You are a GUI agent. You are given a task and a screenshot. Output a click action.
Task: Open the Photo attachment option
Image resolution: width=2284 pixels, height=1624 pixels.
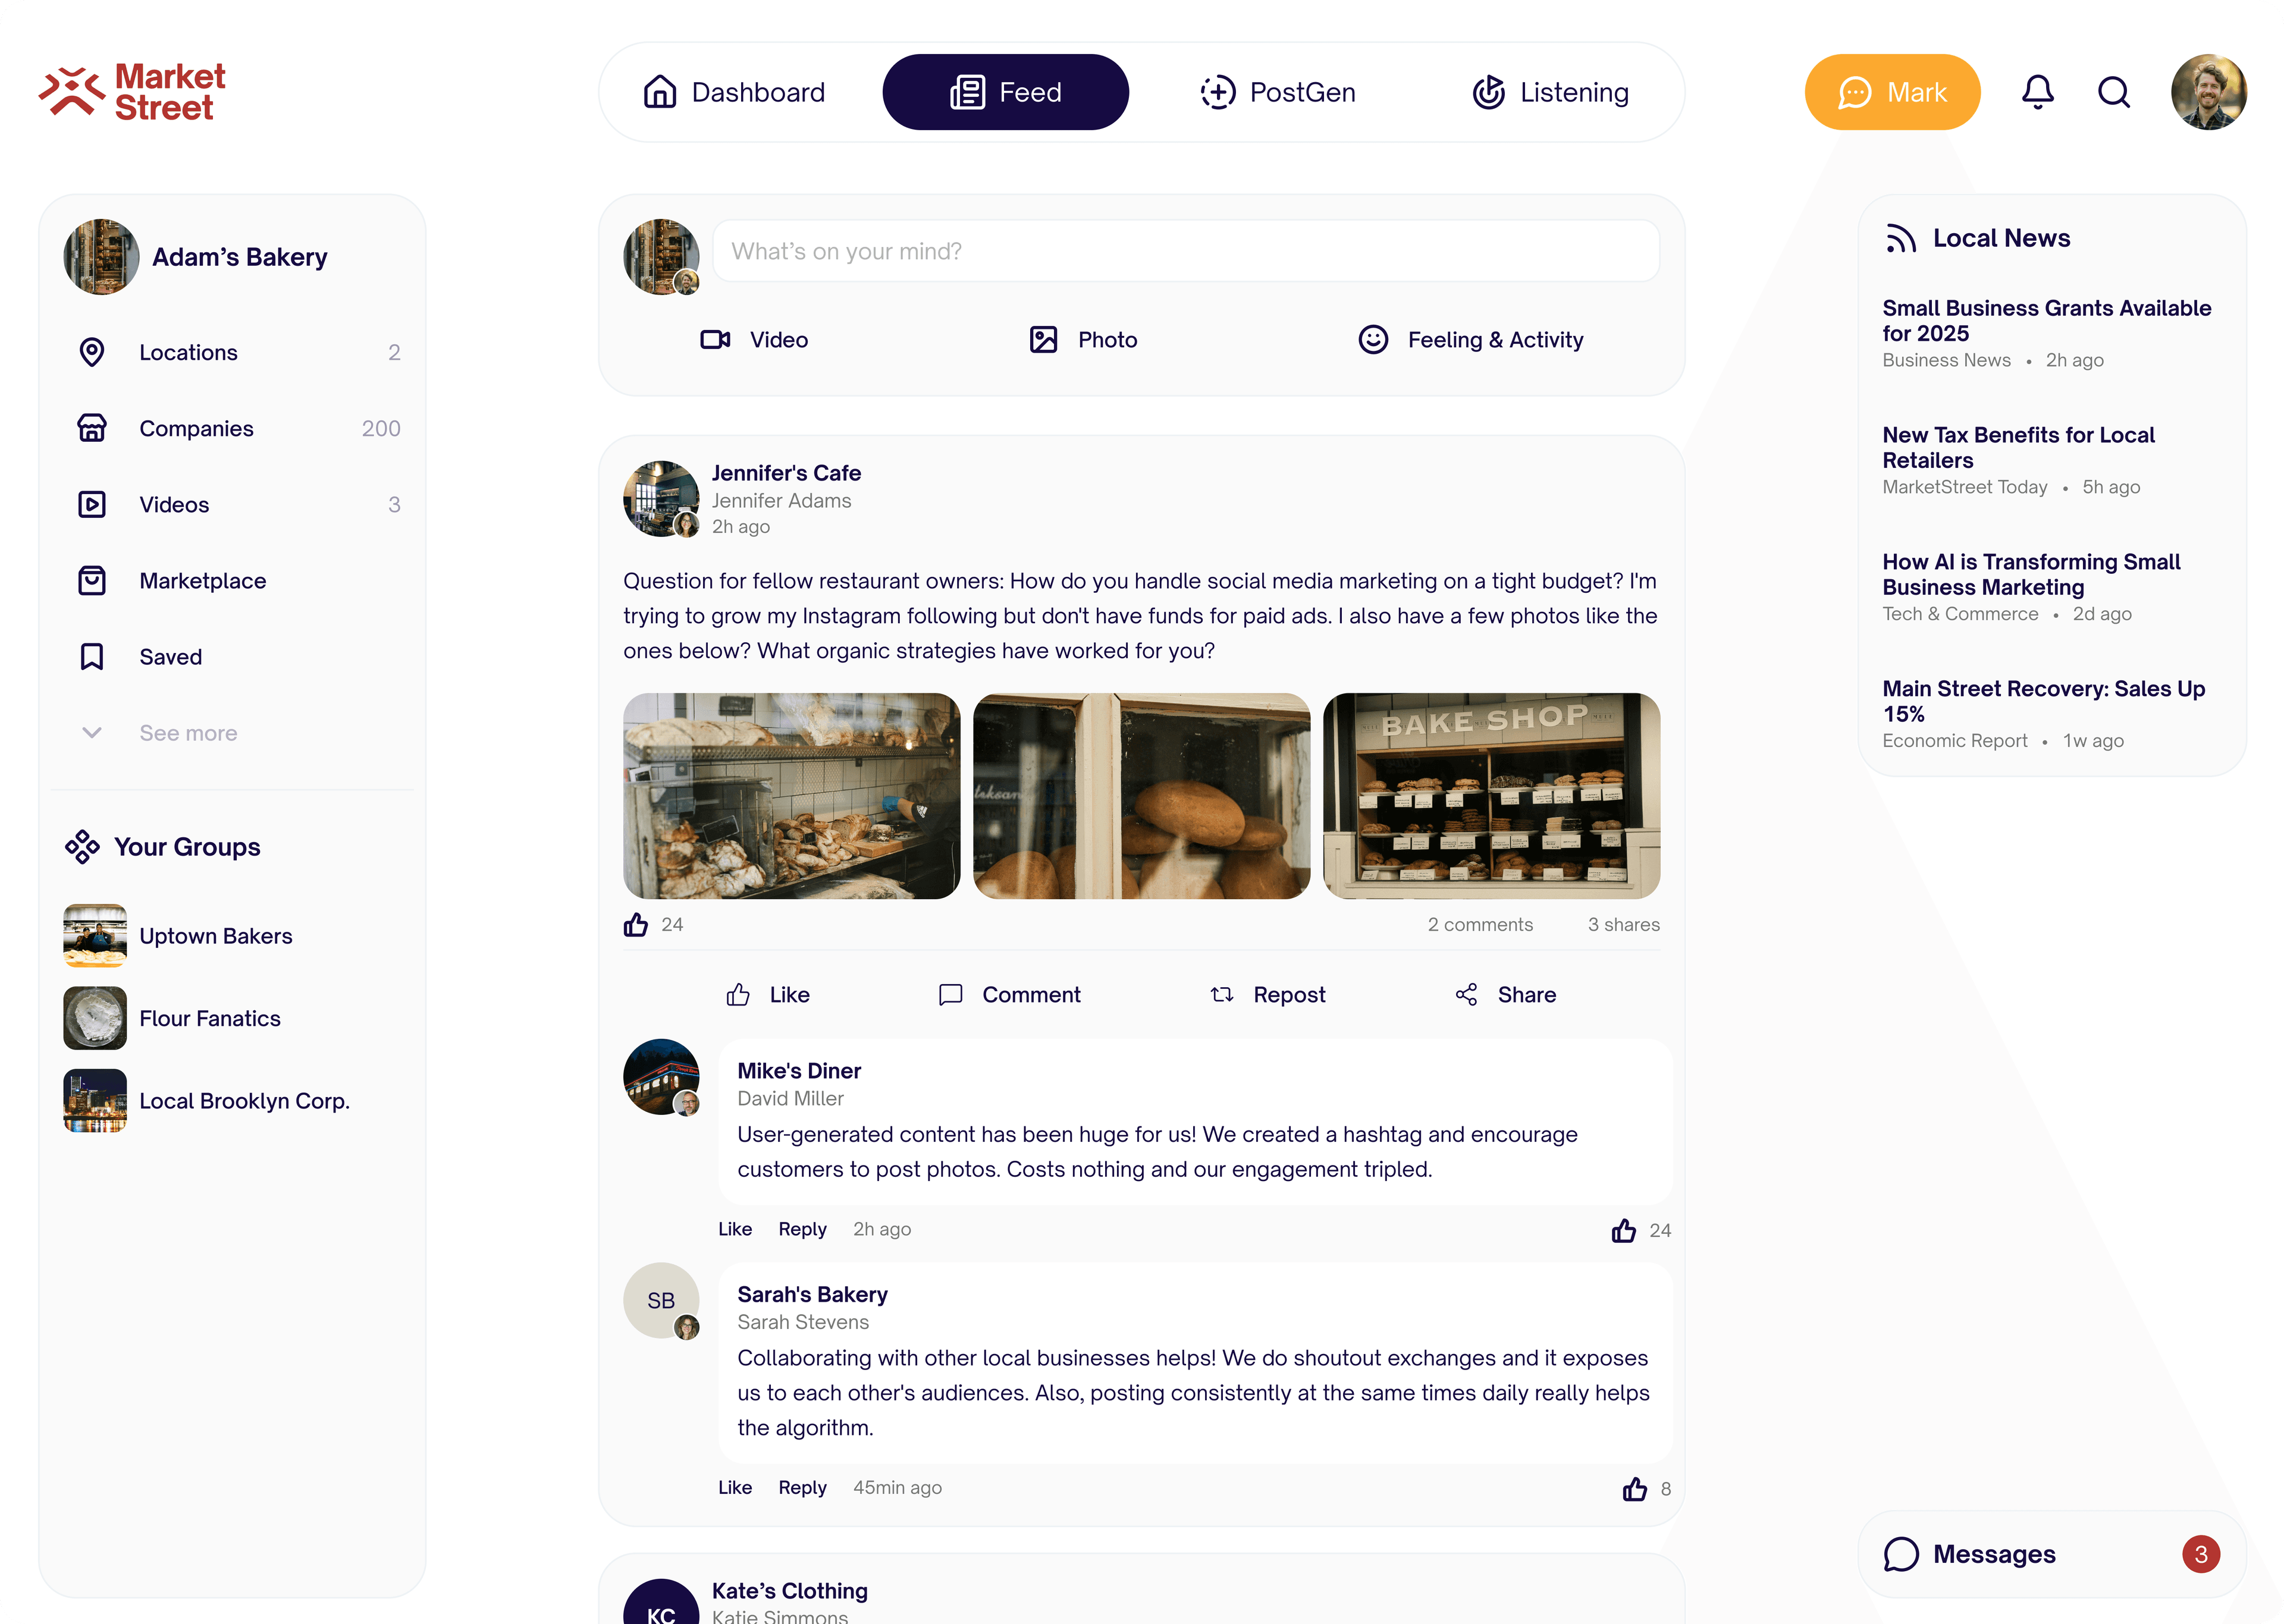tap(1082, 340)
